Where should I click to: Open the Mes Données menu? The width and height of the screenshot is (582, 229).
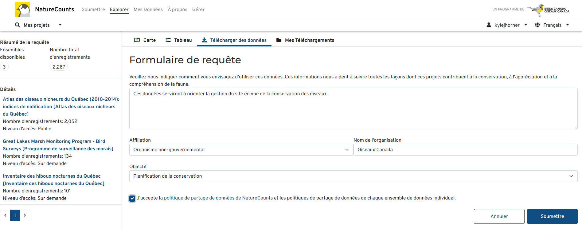148,10
